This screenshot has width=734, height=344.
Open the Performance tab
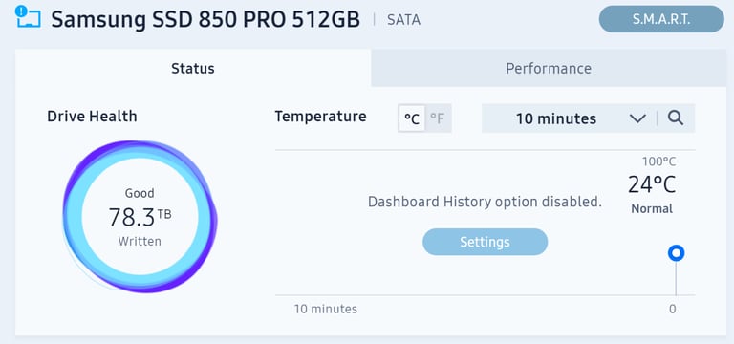[549, 69]
